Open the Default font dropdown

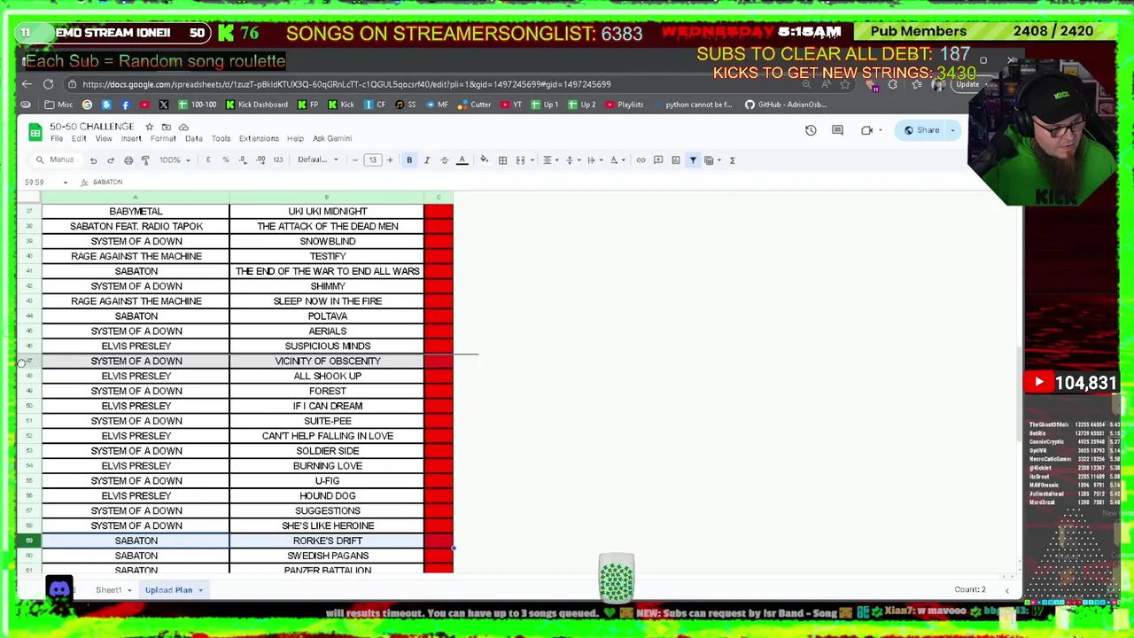pos(317,160)
